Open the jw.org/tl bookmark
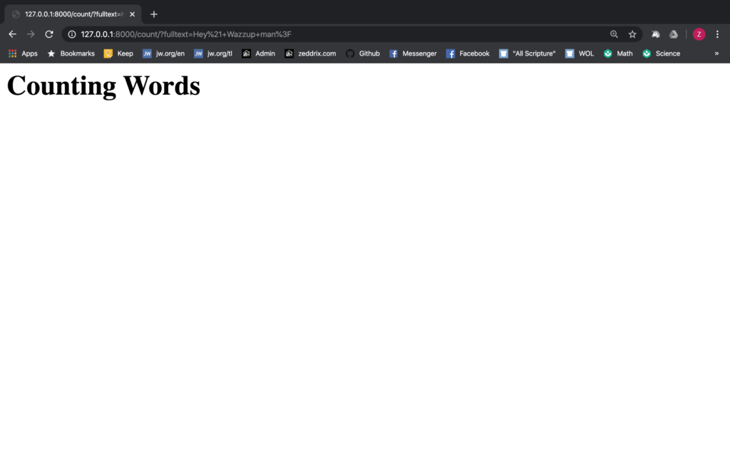 pos(212,53)
